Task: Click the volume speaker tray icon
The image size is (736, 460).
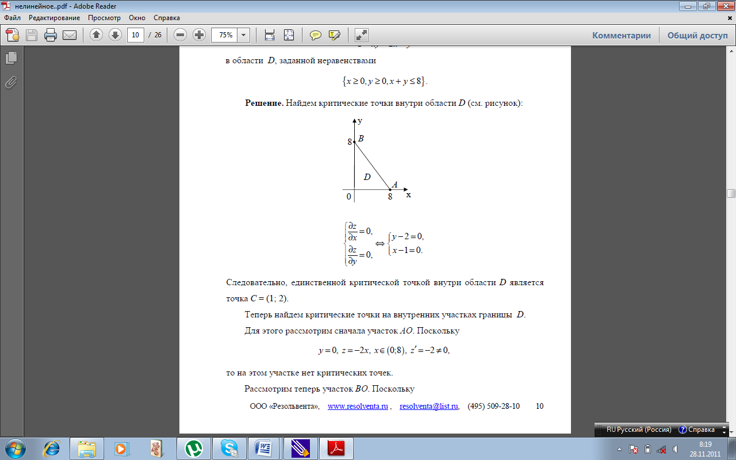Action: pos(675,449)
